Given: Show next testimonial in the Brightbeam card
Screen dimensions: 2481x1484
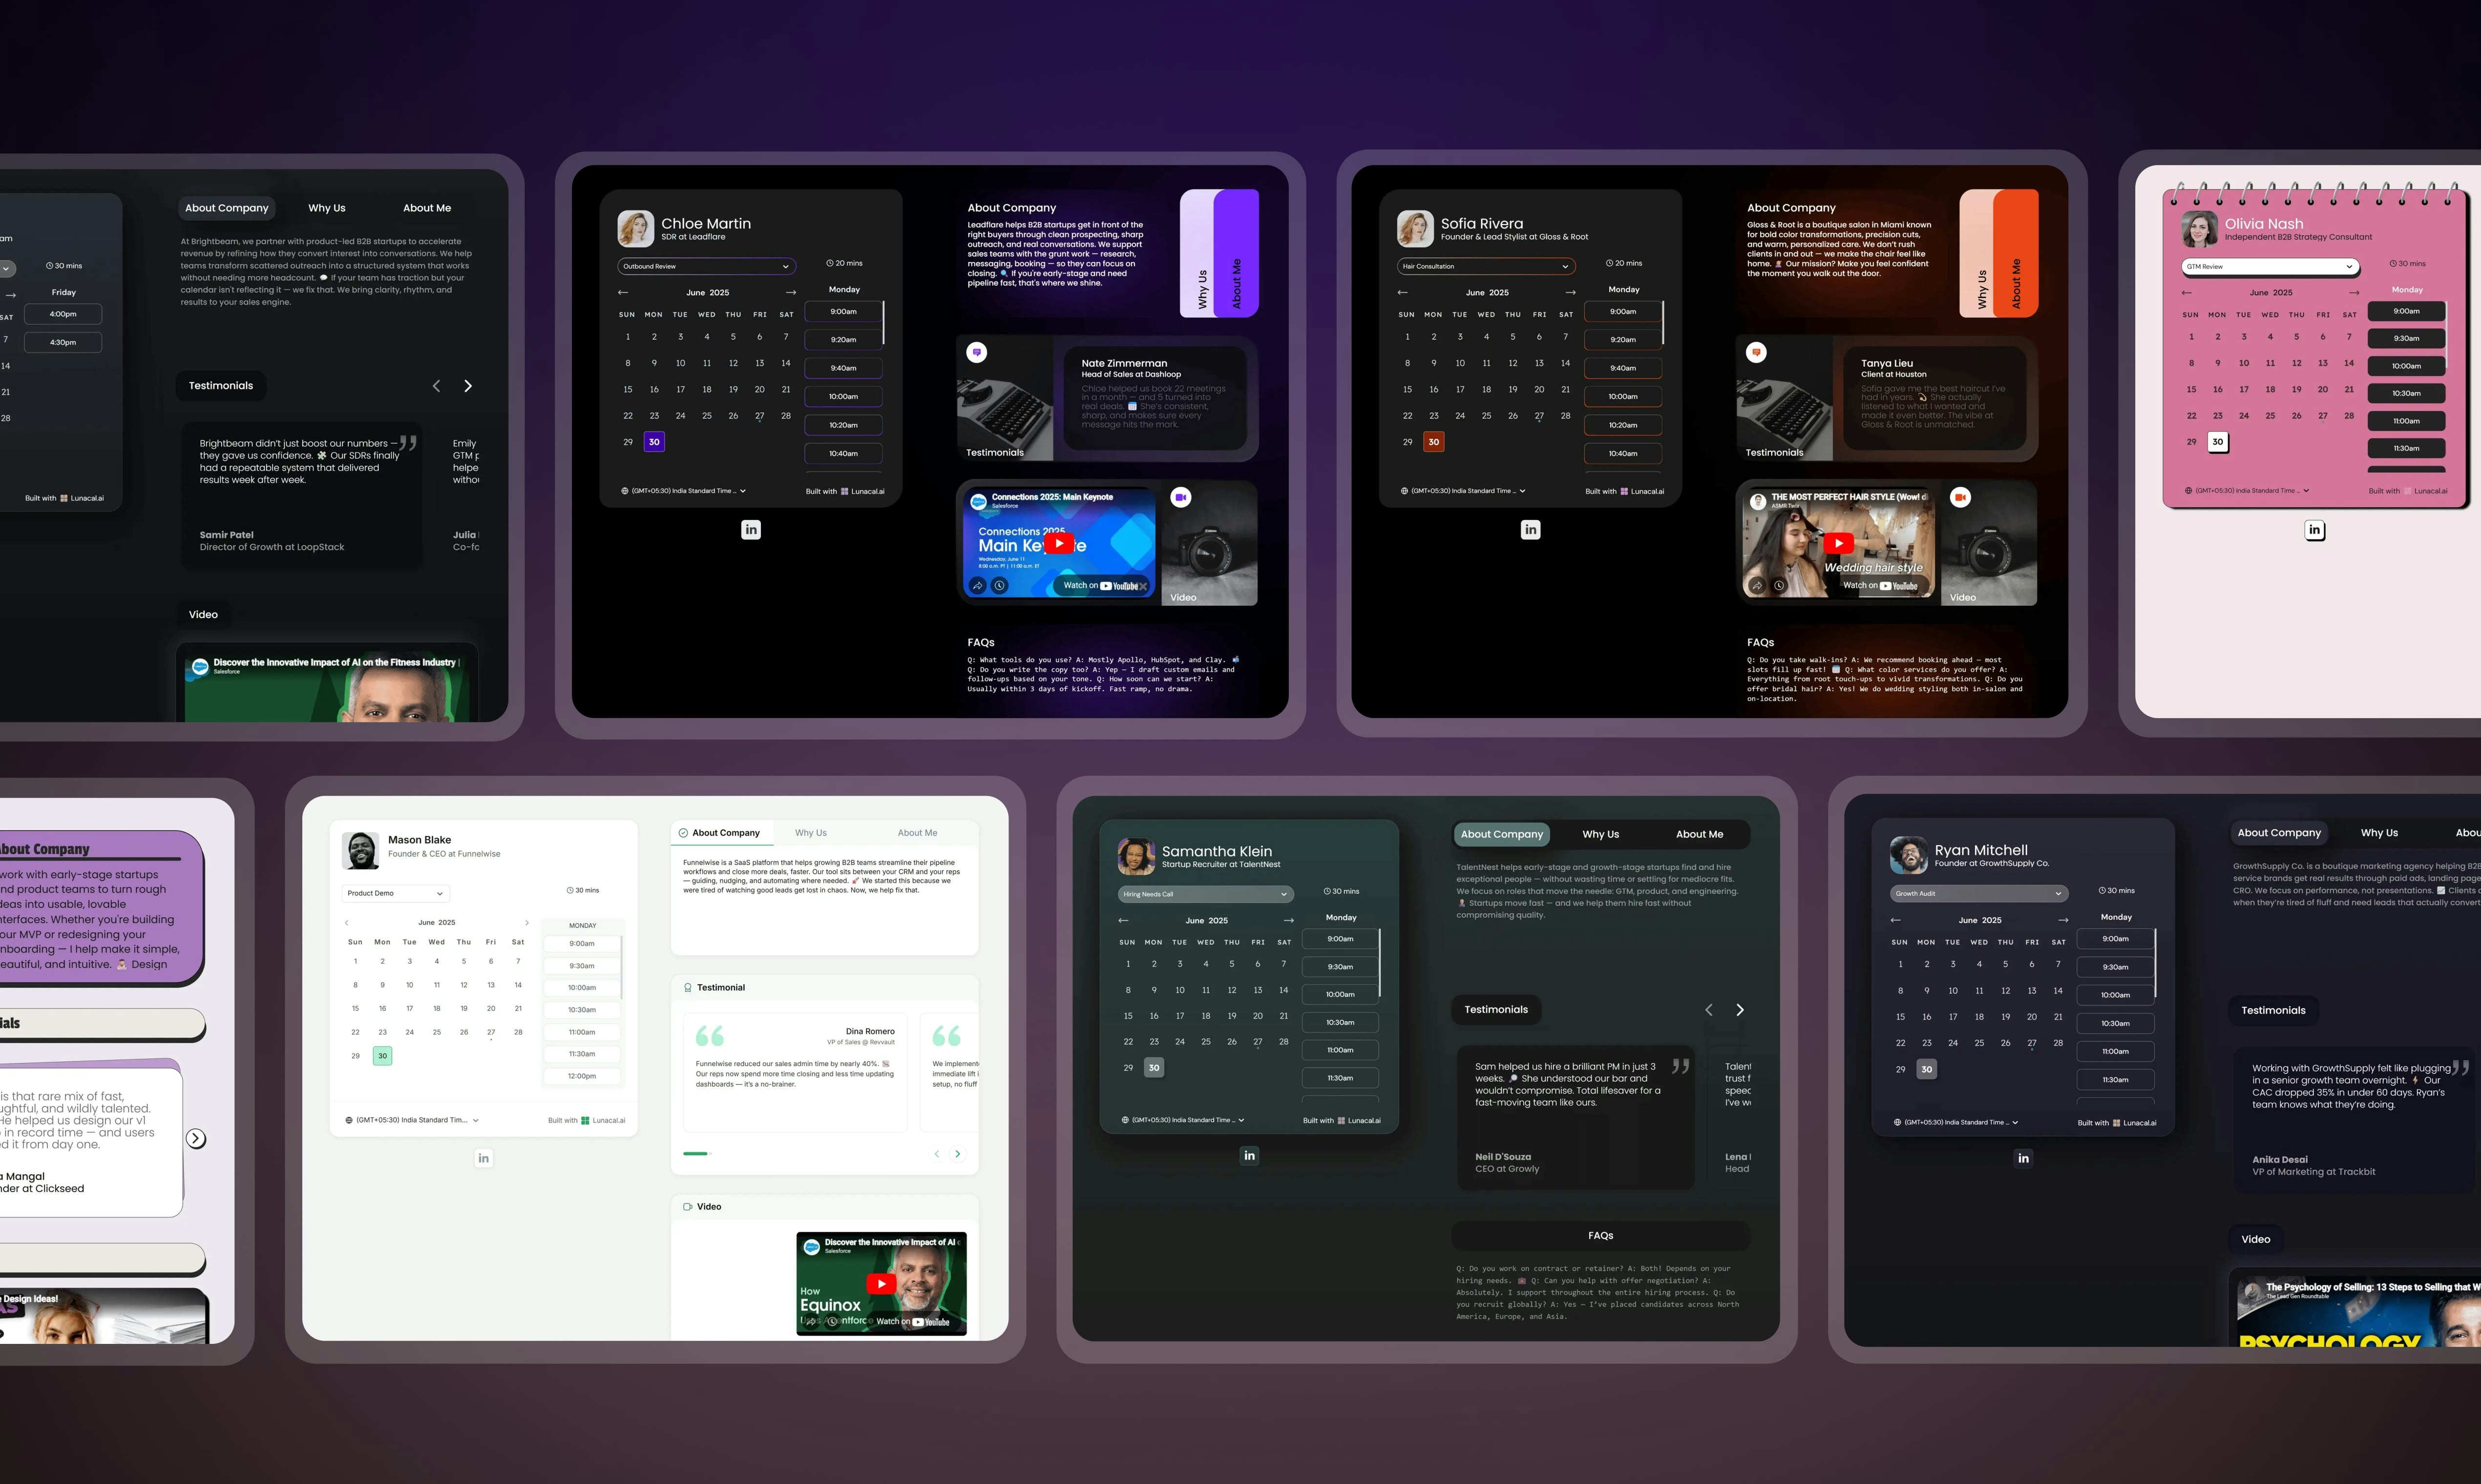Looking at the screenshot, I should coord(467,386).
